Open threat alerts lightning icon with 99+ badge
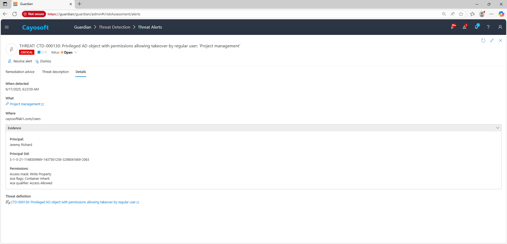The width and height of the screenshot is (507, 244). (453, 27)
